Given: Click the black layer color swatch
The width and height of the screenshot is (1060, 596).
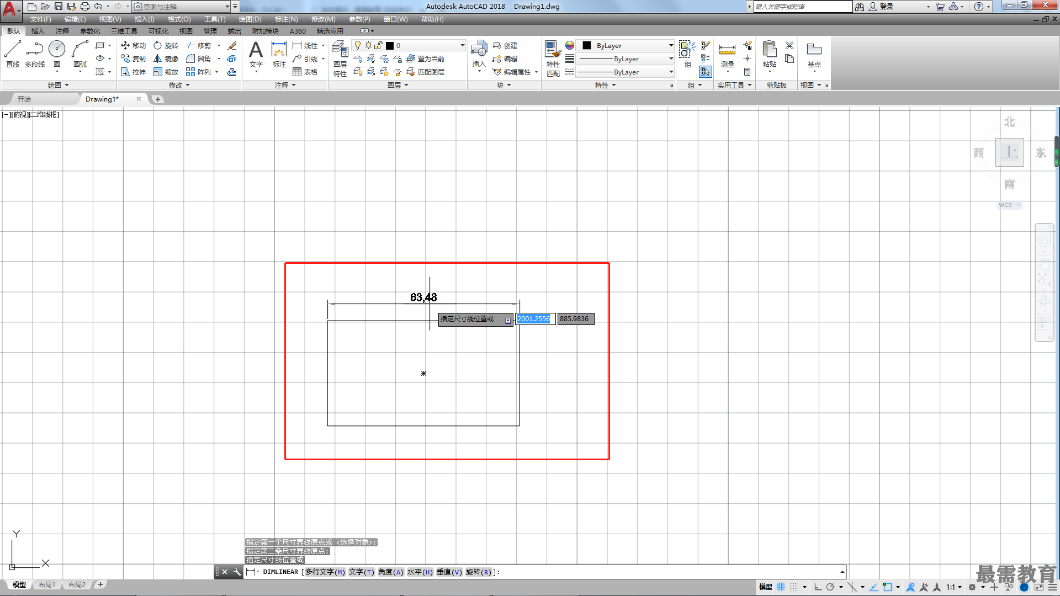Looking at the screenshot, I should click(390, 45).
